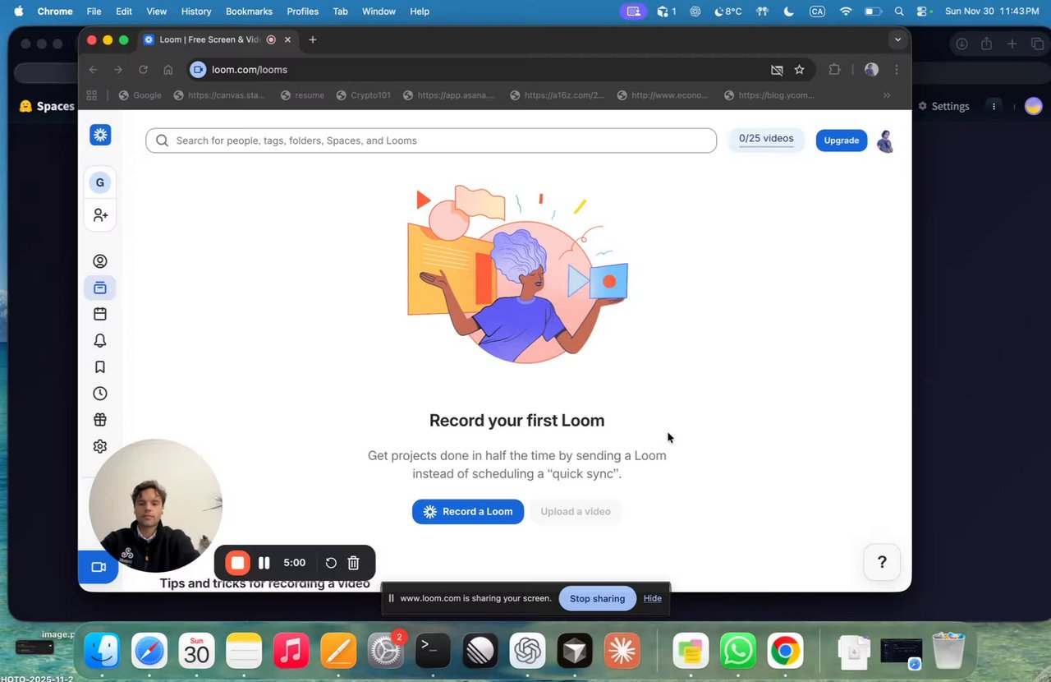Open Finder from the Dock
This screenshot has height=682, width=1051.
click(x=103, y=652)
